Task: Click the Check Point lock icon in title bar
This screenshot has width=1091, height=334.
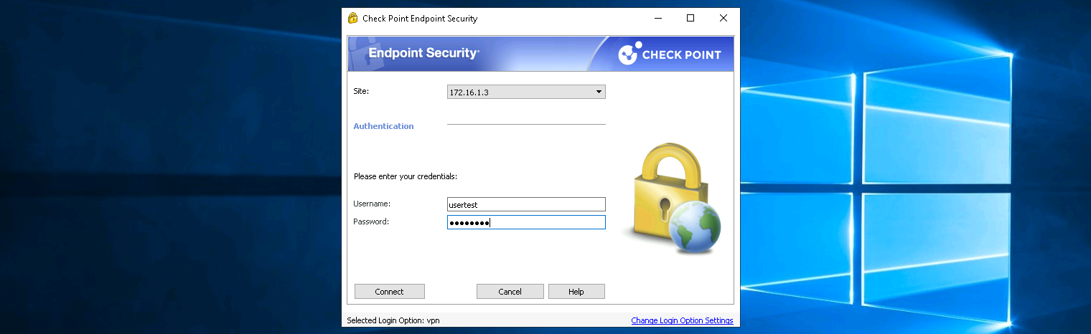Action: tap(352, 19)
